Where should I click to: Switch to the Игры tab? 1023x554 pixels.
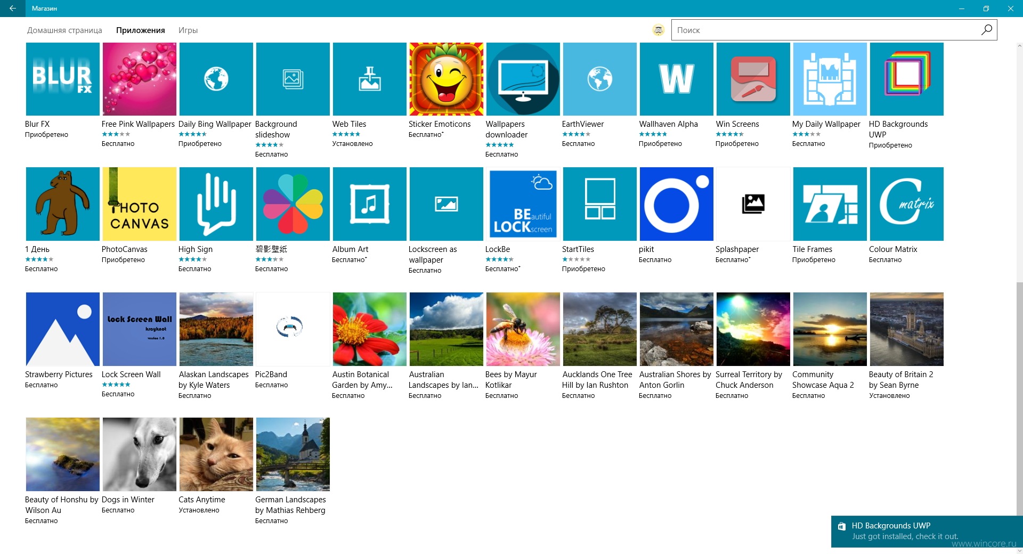point(188,30)
